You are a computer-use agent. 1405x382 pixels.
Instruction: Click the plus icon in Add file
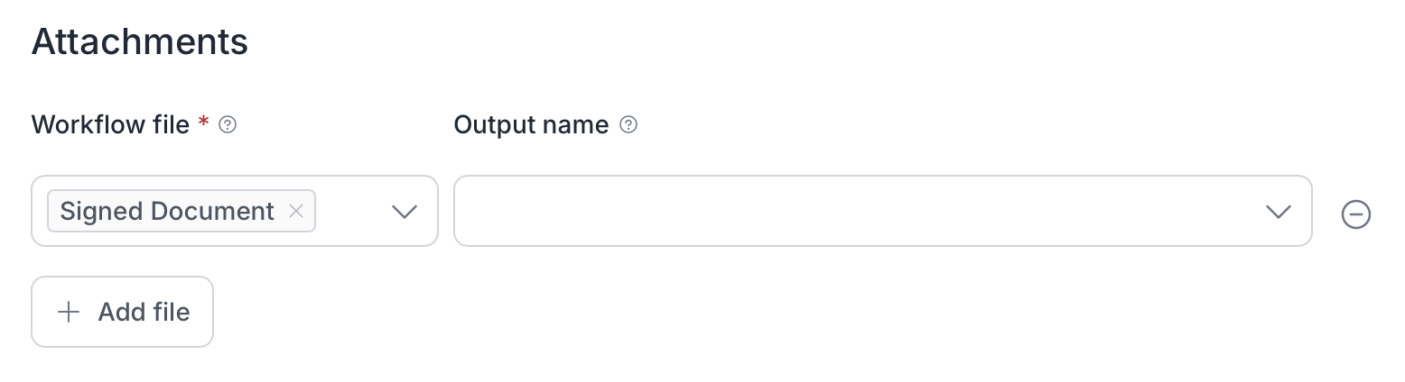[x=69, y=312]
